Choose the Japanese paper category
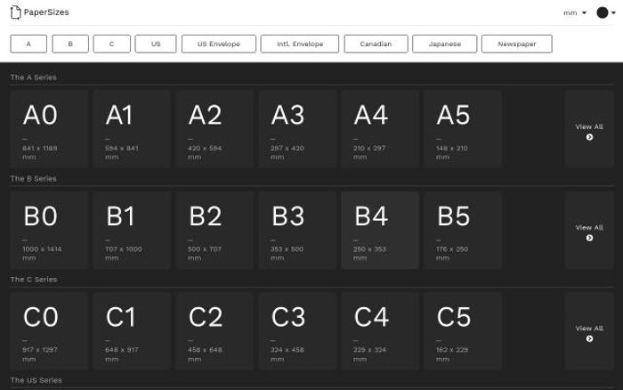623x390 pixels. coord(444,44)
